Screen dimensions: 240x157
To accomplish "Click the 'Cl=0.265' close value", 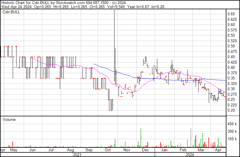I will click(x=97, y=7).
